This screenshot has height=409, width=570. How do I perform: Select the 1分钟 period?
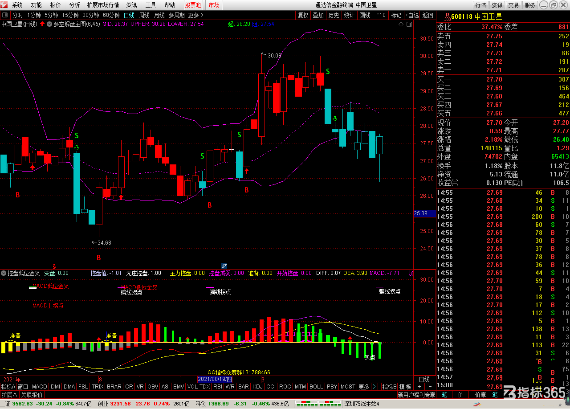tap(34, 15)
